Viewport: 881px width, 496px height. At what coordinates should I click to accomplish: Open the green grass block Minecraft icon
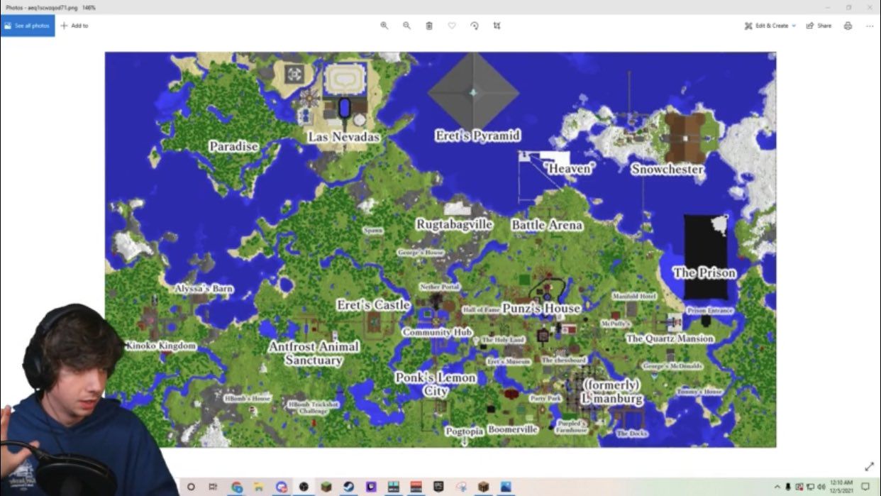327,487
